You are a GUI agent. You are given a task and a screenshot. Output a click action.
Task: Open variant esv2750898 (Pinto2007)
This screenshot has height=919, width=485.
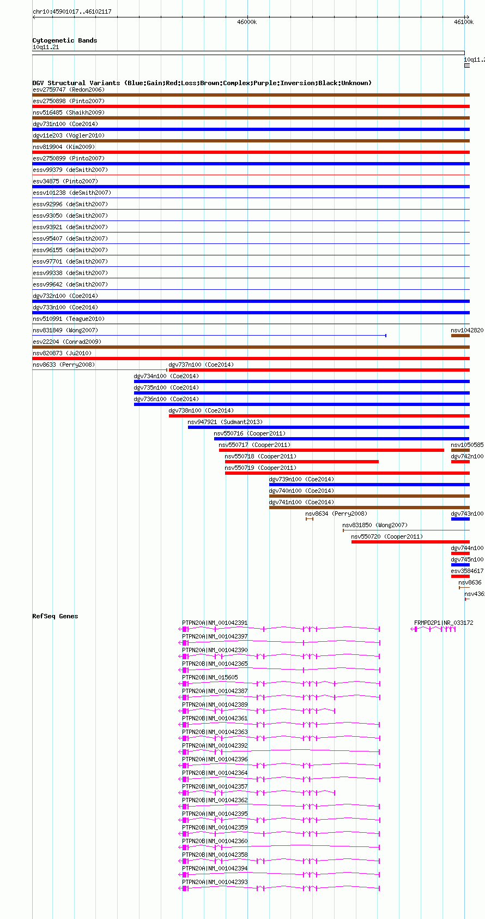[69, 101]
